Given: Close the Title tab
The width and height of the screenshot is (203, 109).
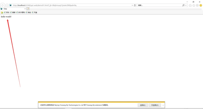Looking at the screenshot, I should coord(25,9).
